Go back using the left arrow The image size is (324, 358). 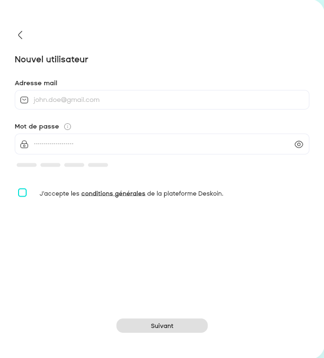(x=20, y=35)
